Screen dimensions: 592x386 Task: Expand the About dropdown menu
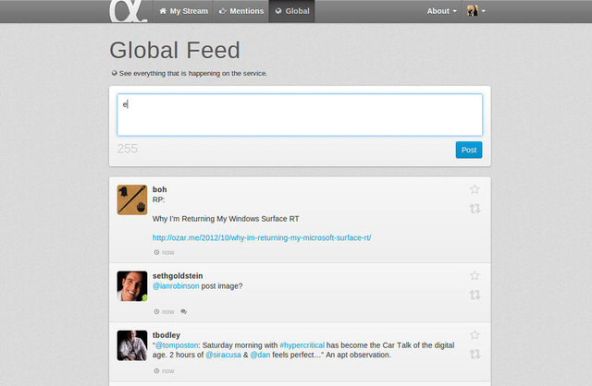point(441,11)
